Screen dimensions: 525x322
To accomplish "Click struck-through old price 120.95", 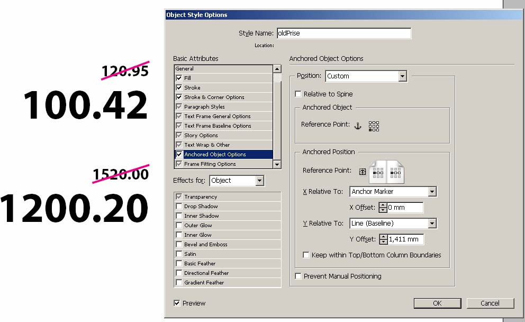I will pos(125,70).
